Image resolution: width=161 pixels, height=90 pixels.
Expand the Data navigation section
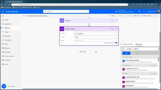point(18,44)
